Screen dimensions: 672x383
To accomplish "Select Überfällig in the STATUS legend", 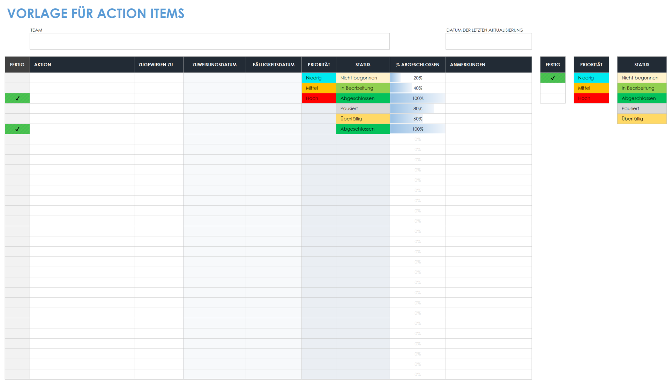I will [x=642, y=119].
